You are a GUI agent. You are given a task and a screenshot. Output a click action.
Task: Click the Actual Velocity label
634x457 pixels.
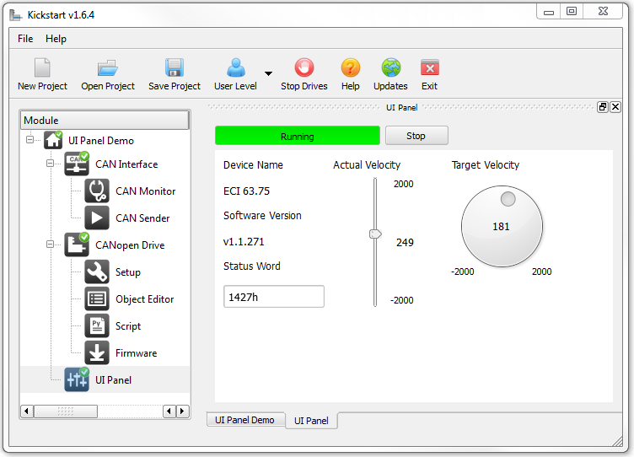pos(367,165)
